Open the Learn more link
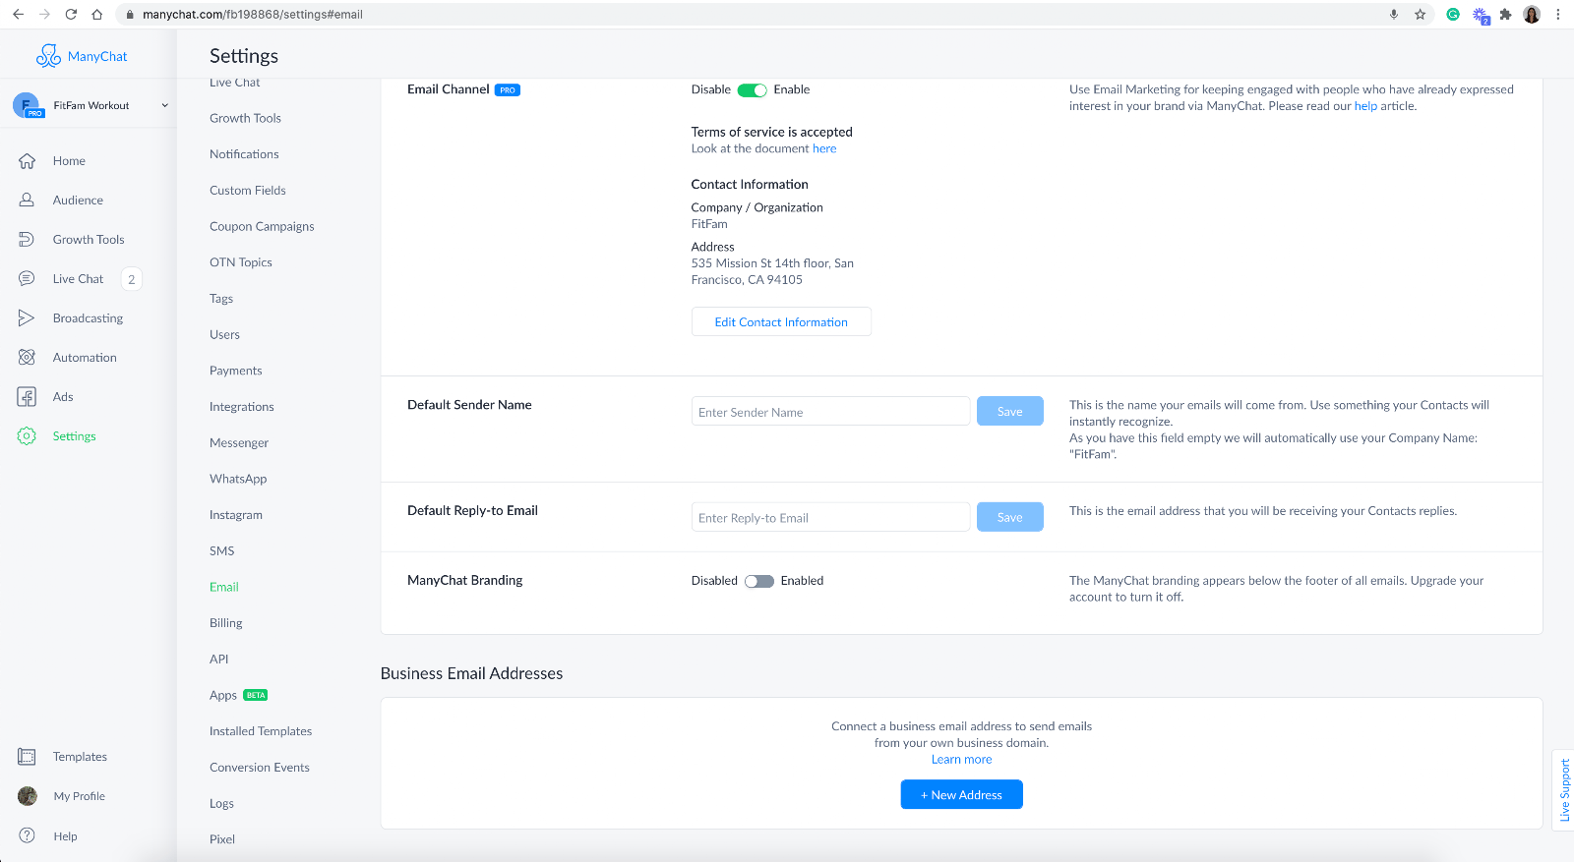Viewport: 1574px width, 862px height. click(x=962, y=760)
